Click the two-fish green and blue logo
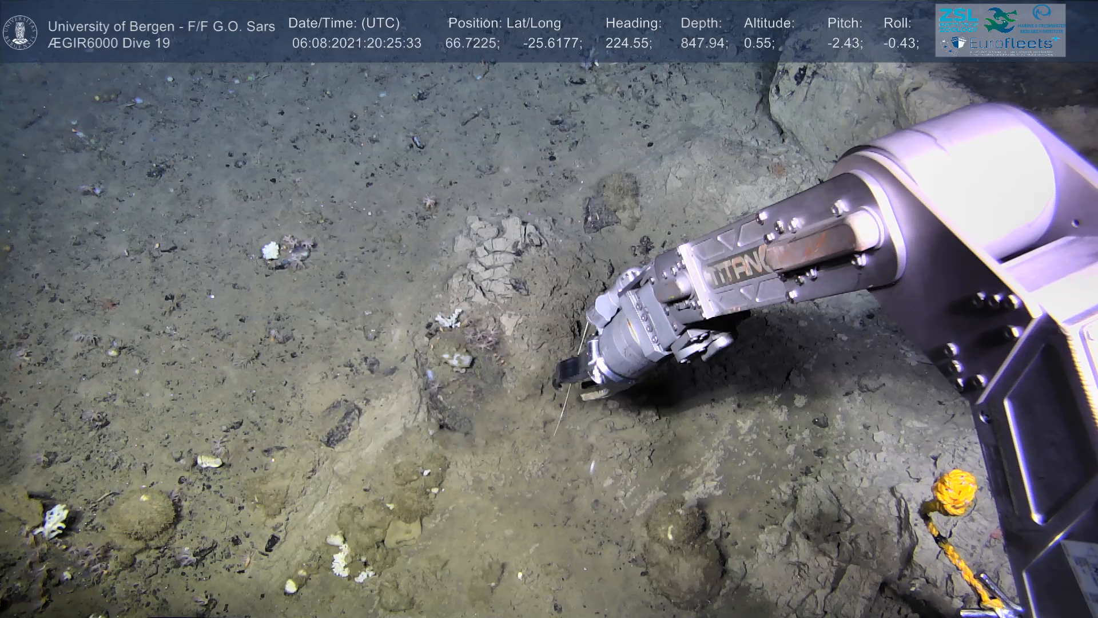 (x=1000, y=20)
